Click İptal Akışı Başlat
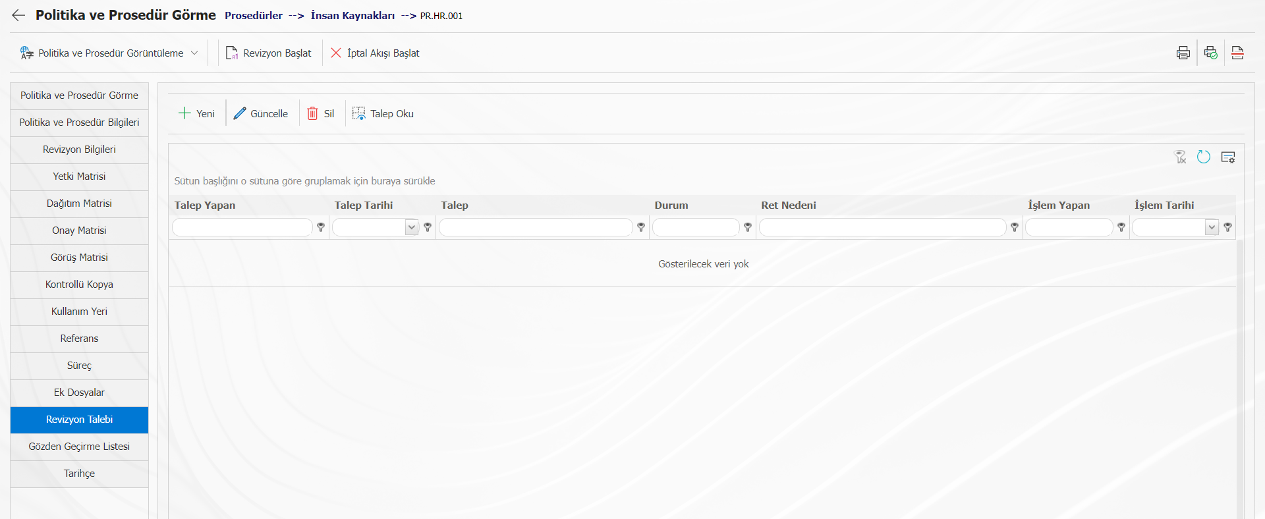 (x=375, y=53)
